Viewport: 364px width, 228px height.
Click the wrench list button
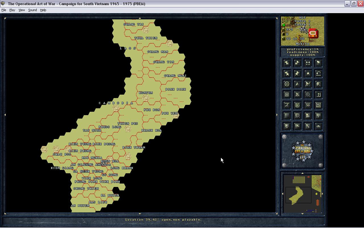(x=308, y=126)
